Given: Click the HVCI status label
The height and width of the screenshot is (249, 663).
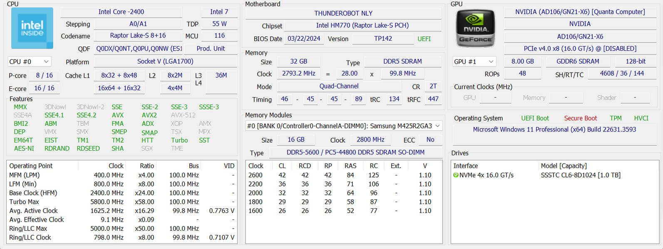Looking at the screenshot, I should pyautogui.click(x=641, y=118).
